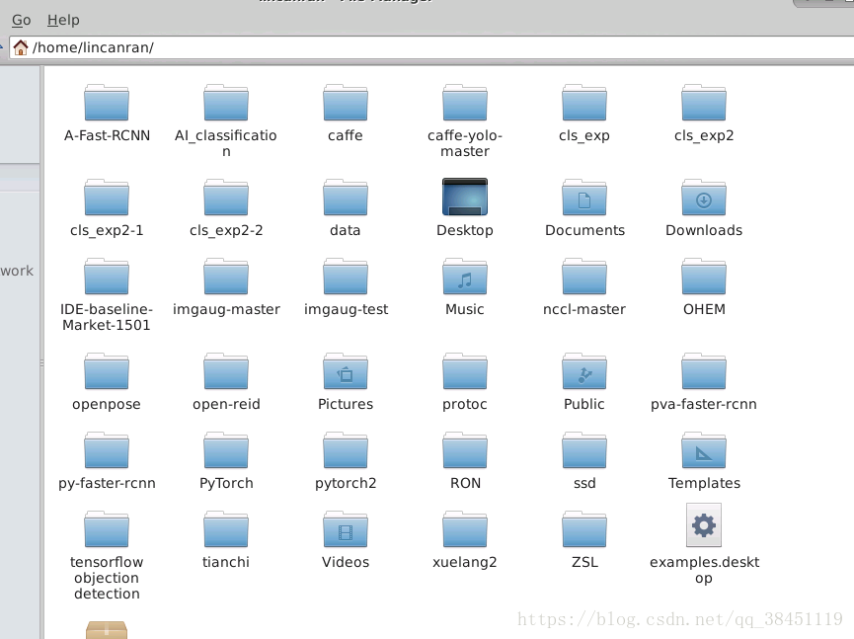
Task: Select the A-Fast-RCNN folder icon
Action: coord(107,103)
